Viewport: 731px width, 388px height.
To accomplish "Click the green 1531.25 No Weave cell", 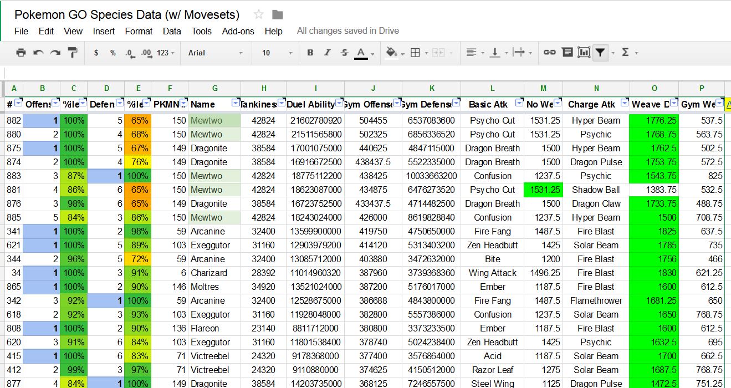I will click(543, 190).
